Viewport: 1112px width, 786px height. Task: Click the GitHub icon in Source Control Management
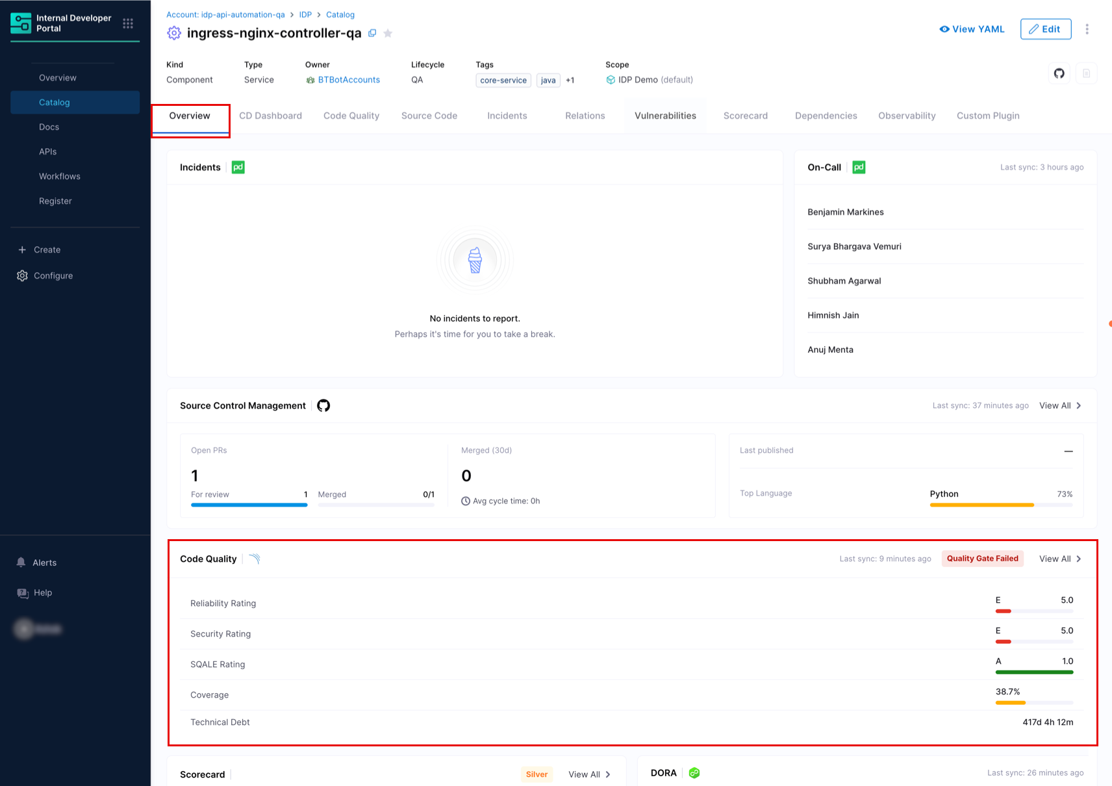[323, 405]
